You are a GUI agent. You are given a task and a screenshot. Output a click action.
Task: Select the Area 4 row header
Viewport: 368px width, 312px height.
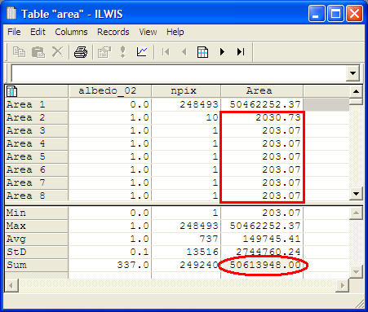(x=37, y=143)
